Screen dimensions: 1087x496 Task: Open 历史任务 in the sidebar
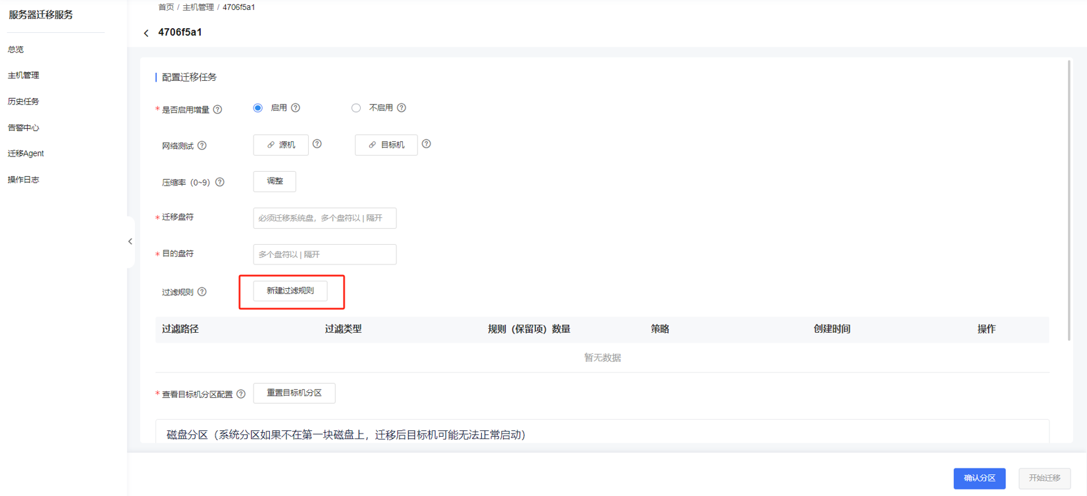coord(24,101)
